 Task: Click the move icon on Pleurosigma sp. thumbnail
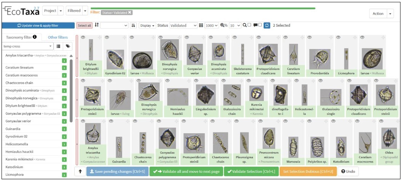tap(253, 121)
